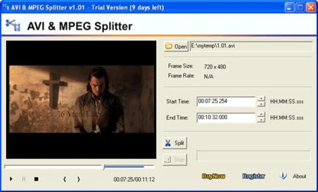Click the Start Time label

pos(178,102)
